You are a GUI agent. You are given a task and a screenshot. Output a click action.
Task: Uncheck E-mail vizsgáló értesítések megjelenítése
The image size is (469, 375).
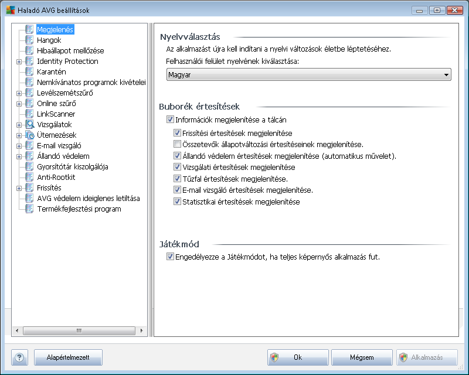point(177,190)
